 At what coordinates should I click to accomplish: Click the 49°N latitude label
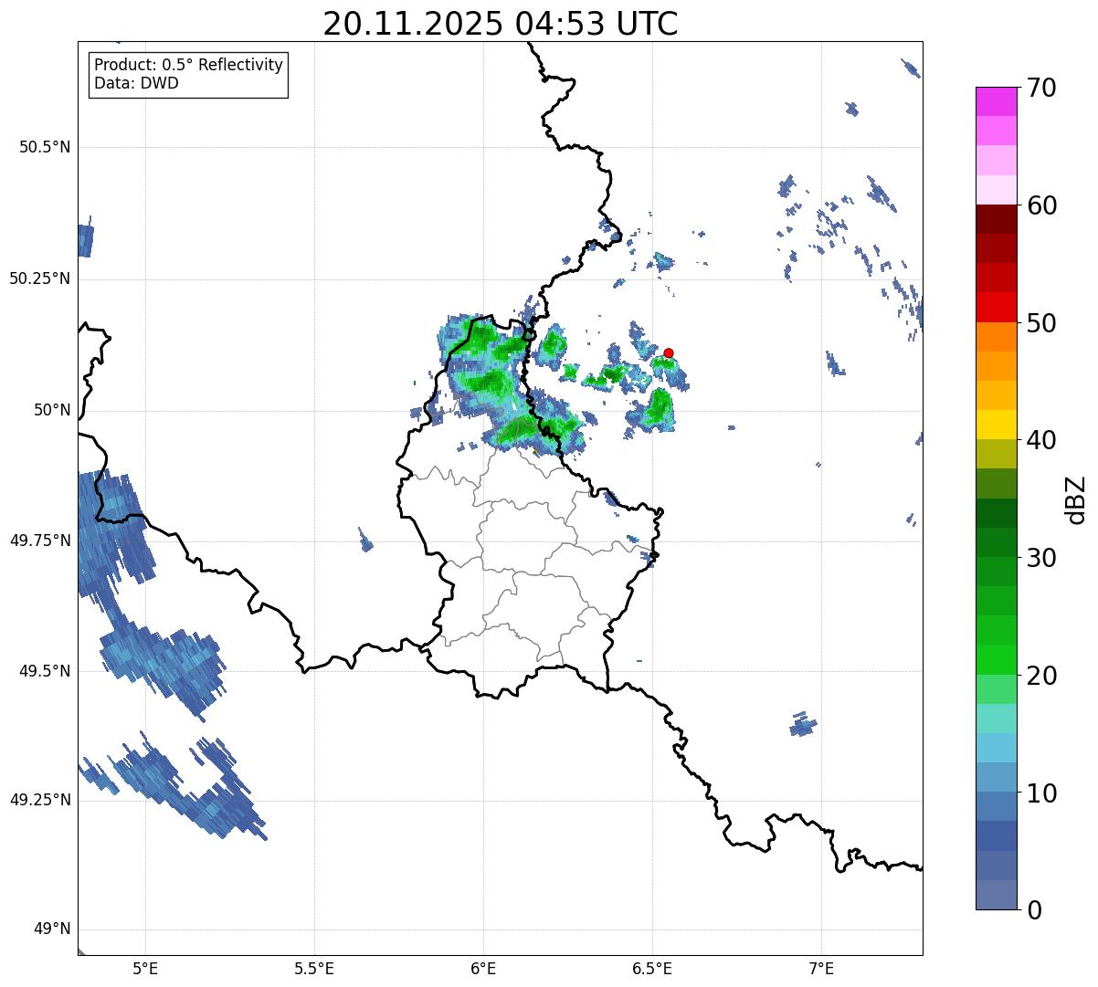pyautogui.click(x=52, y=929)
